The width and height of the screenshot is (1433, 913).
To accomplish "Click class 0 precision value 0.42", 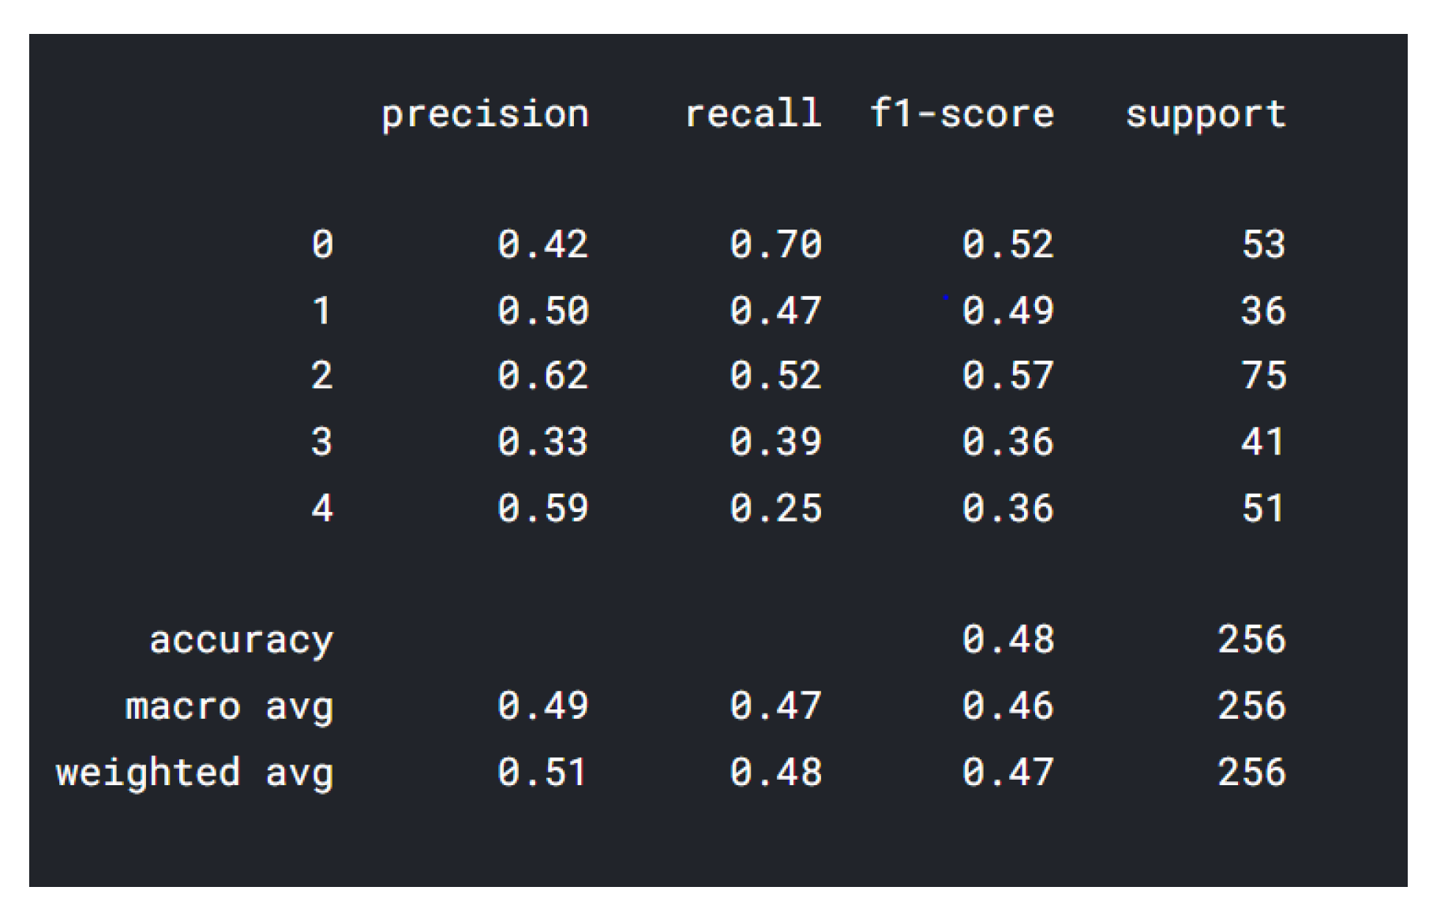I will point(543,245).
